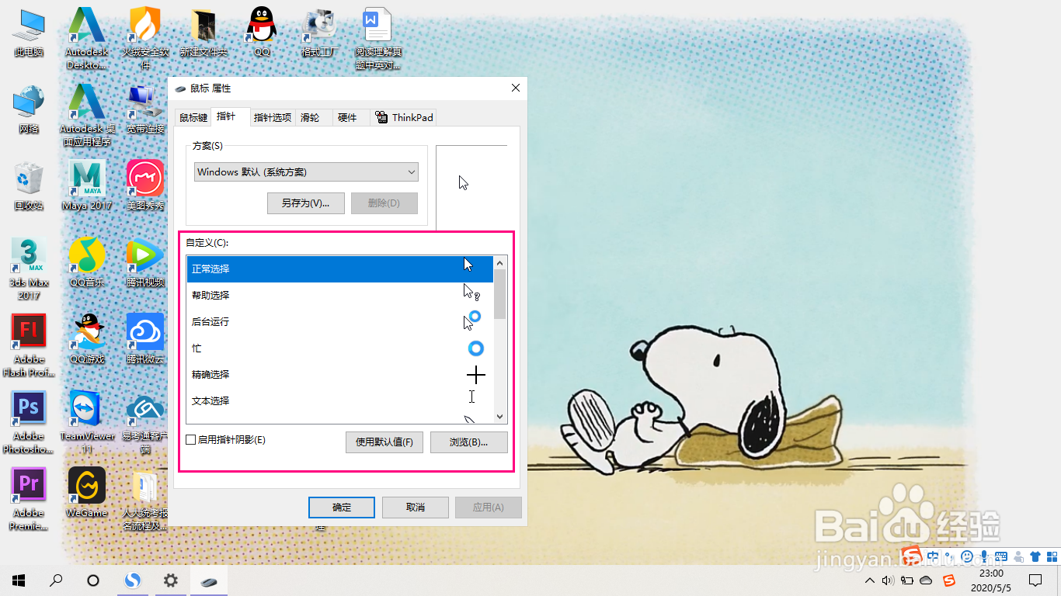Click the Sogou IME skin shirt icon
Screen dimensions: 1061x596
pos(1035,556)
